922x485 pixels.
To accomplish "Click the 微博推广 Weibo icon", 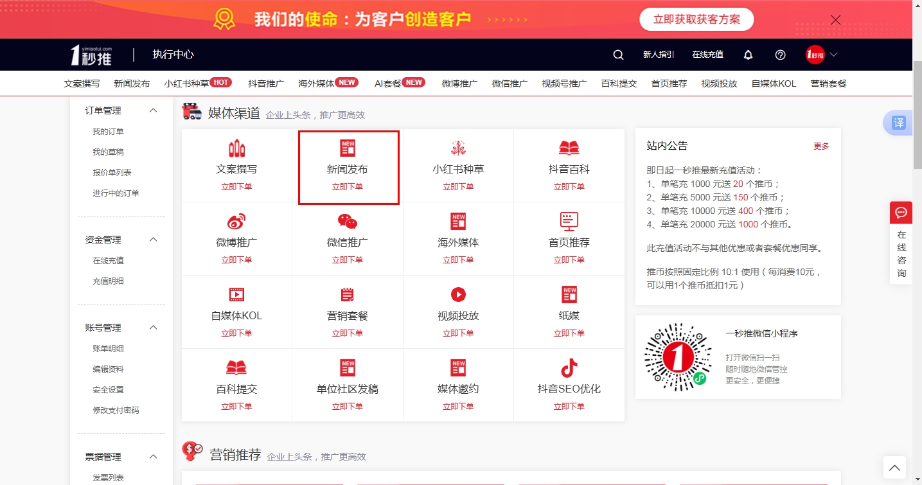I will click(236, 222).
